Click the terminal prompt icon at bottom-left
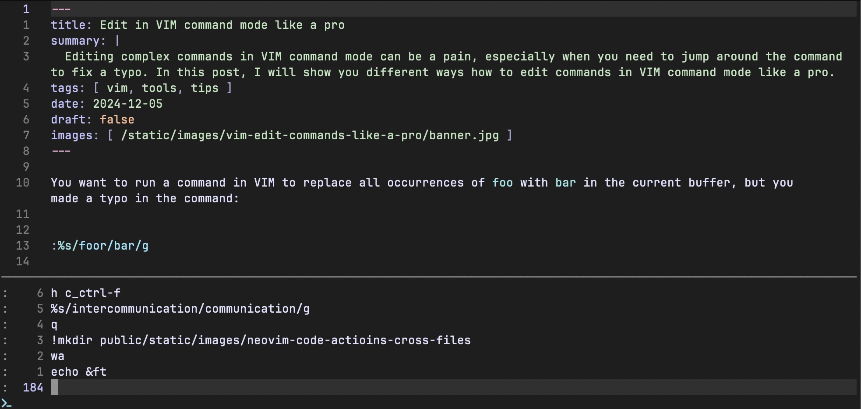861x409 pixels. 6,403
